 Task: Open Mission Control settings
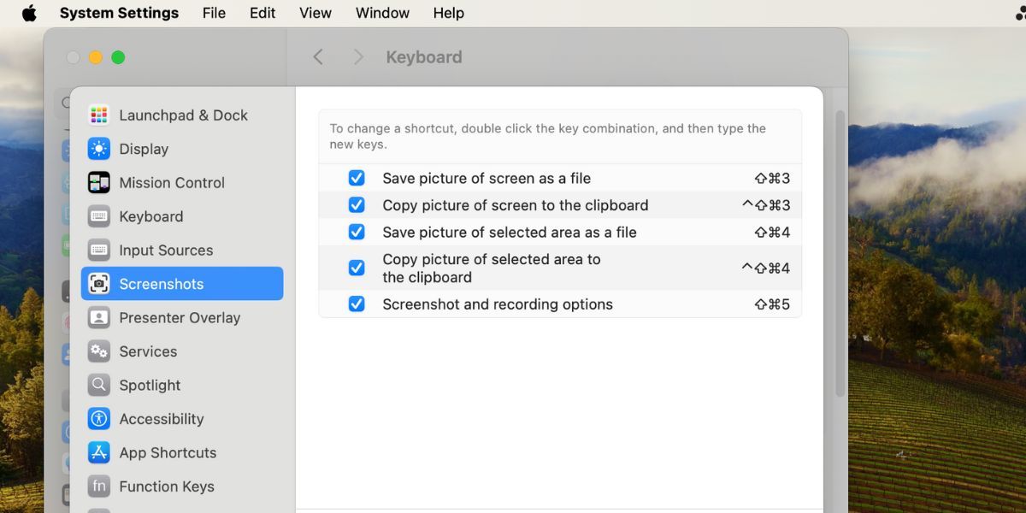pos(171,182)
